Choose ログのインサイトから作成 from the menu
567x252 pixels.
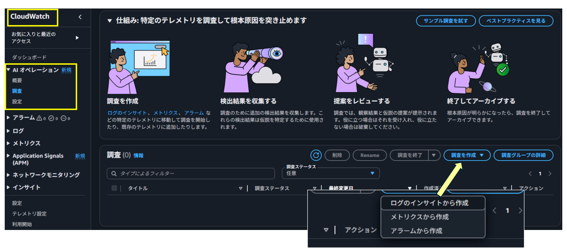pyautogui.click(x=433, y=203)
